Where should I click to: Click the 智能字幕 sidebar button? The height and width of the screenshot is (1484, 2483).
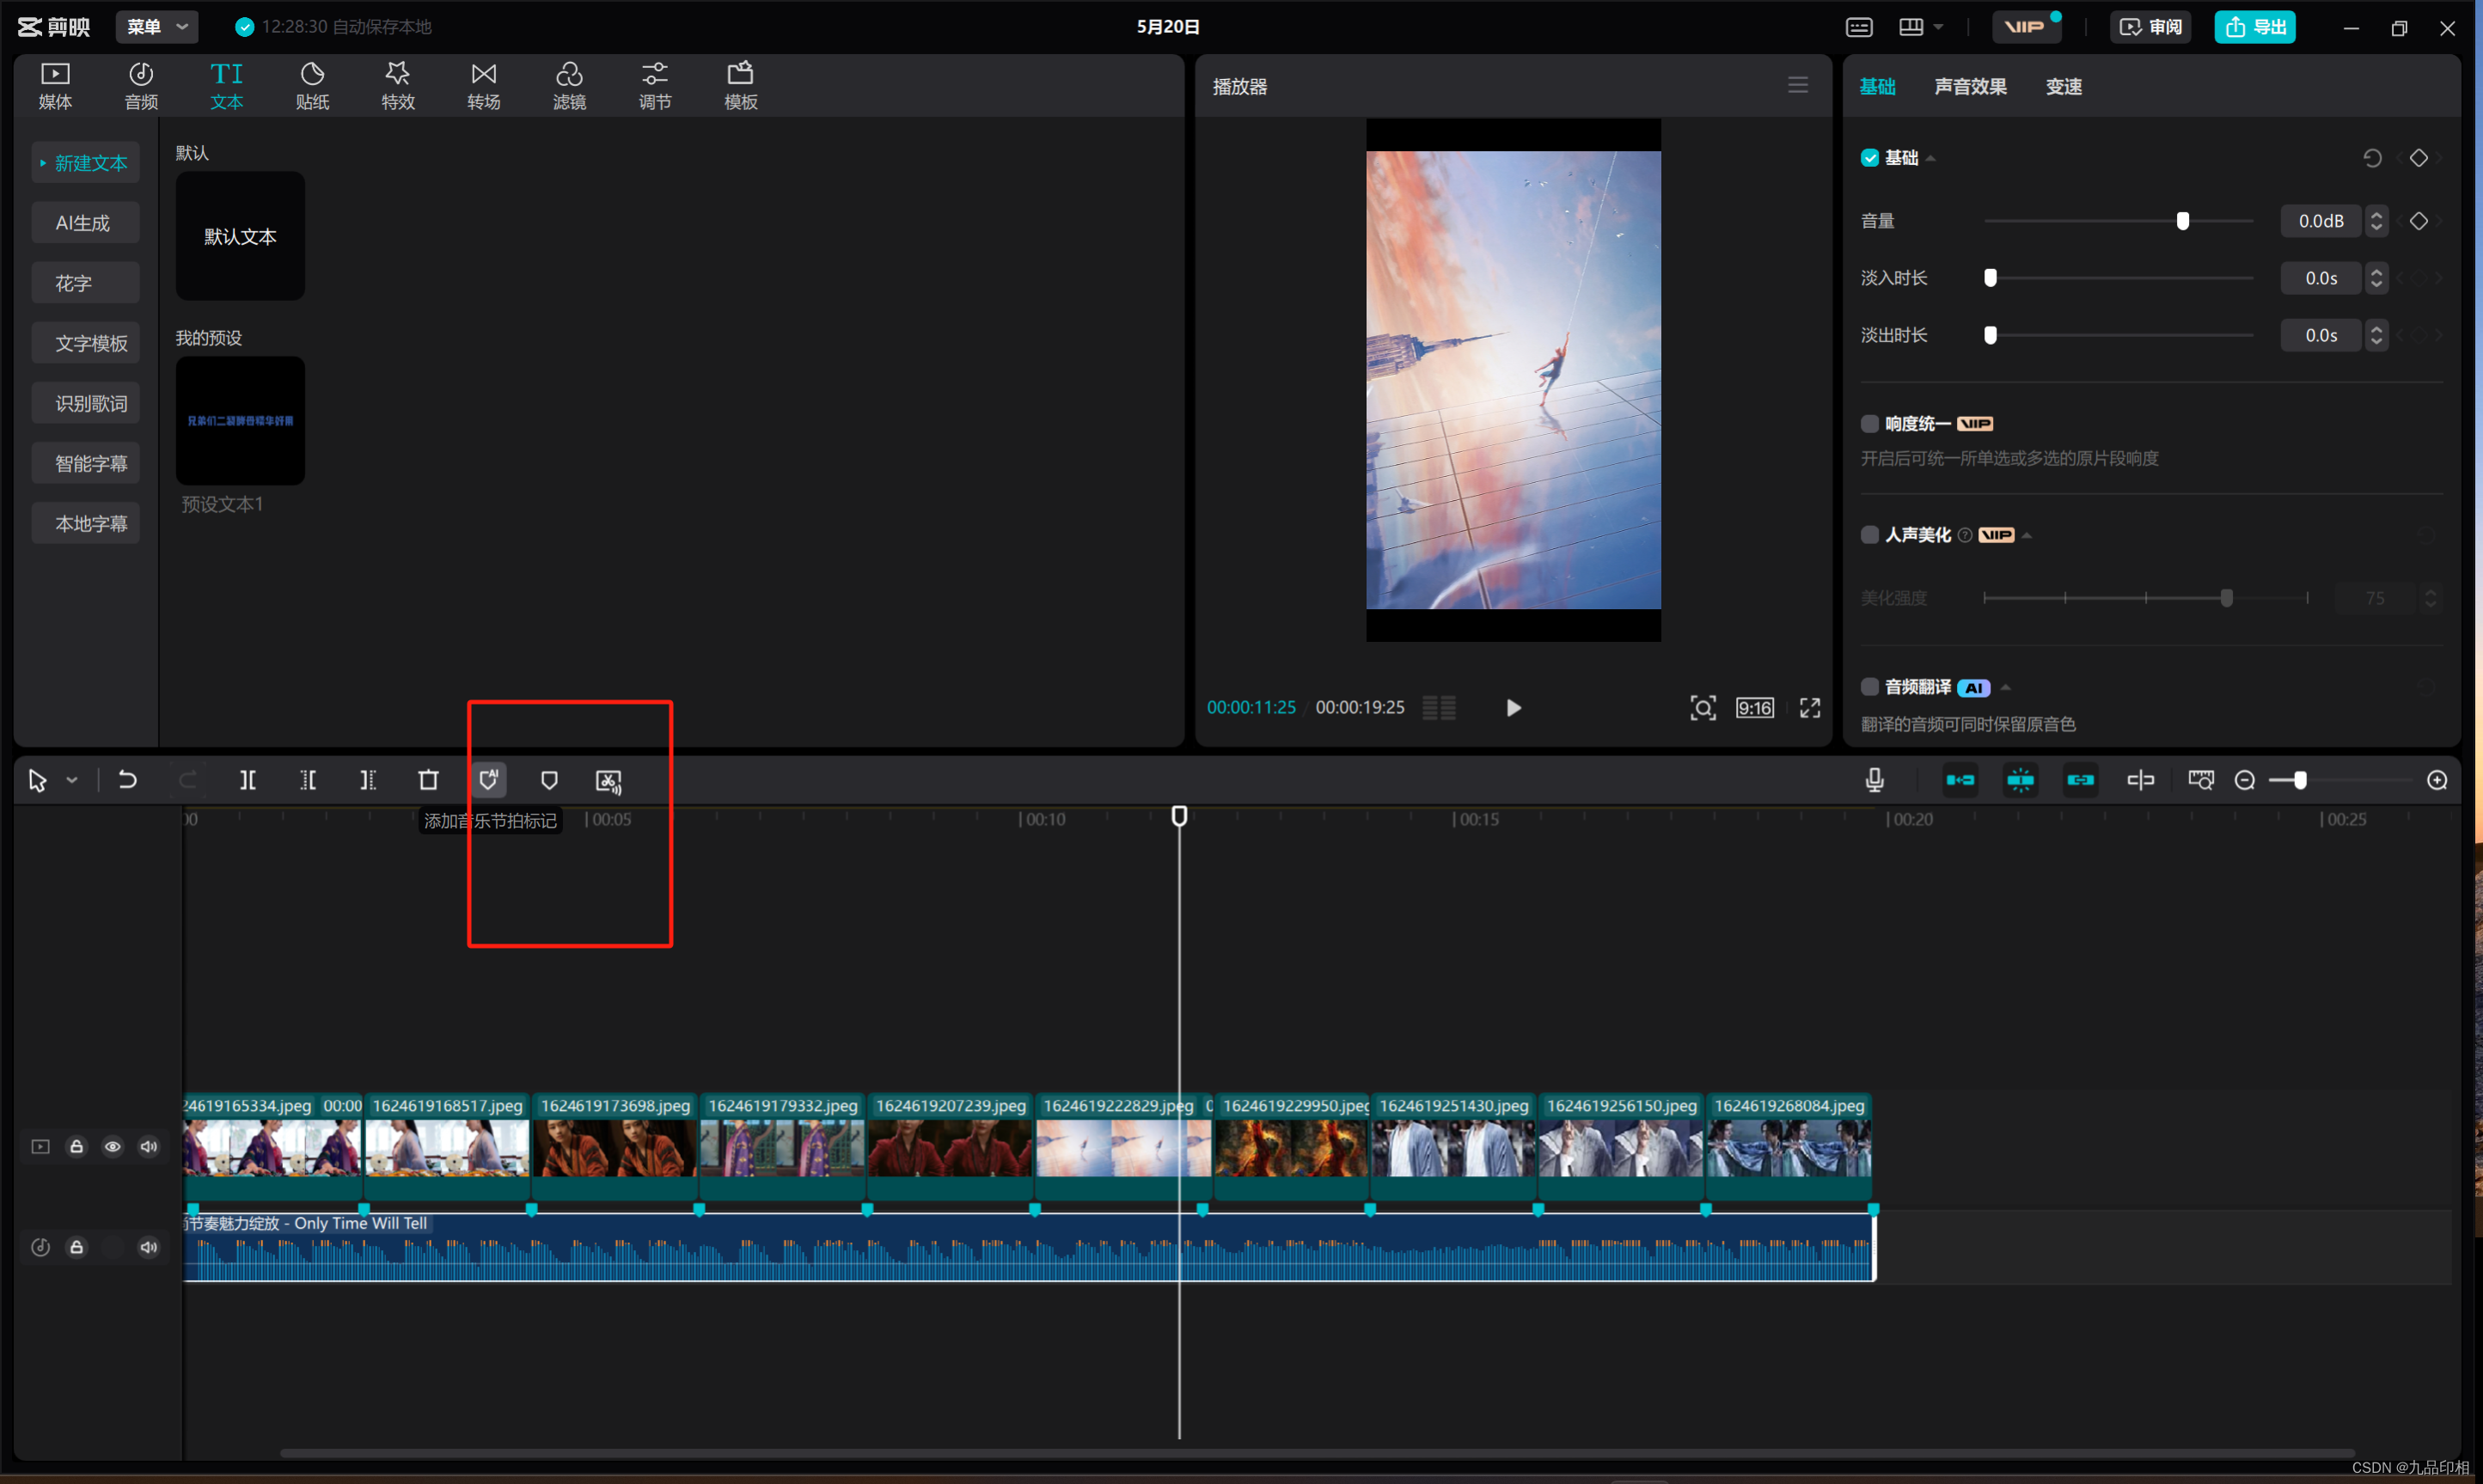click(89, 463)
